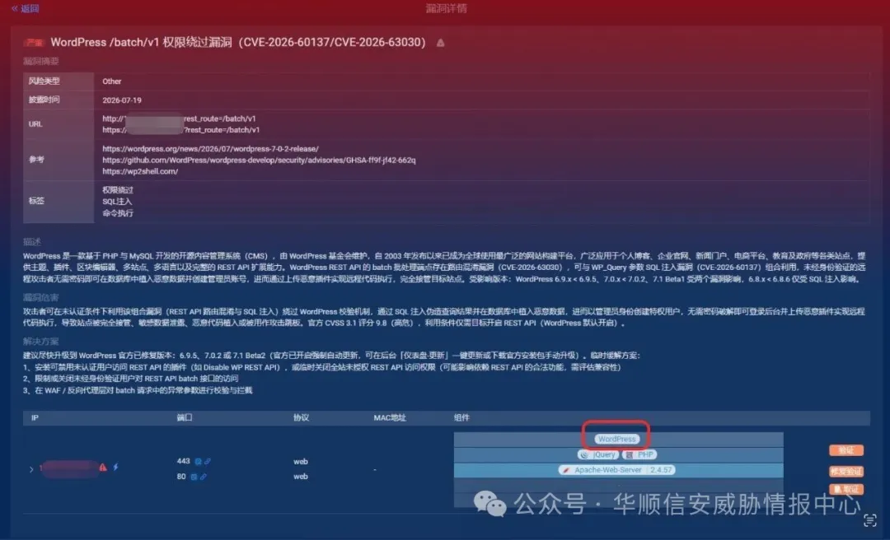
Task: Click the scan icon in the bottom right corner
Action: pos(870,520)
